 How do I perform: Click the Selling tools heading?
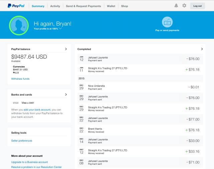click(19, 133)
